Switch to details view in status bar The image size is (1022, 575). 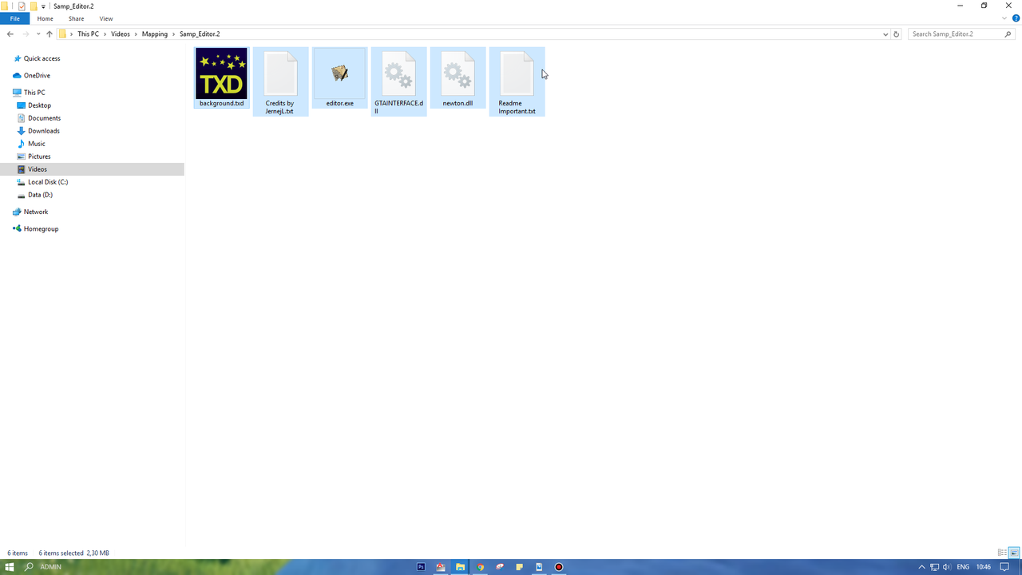pos(1002,553)
